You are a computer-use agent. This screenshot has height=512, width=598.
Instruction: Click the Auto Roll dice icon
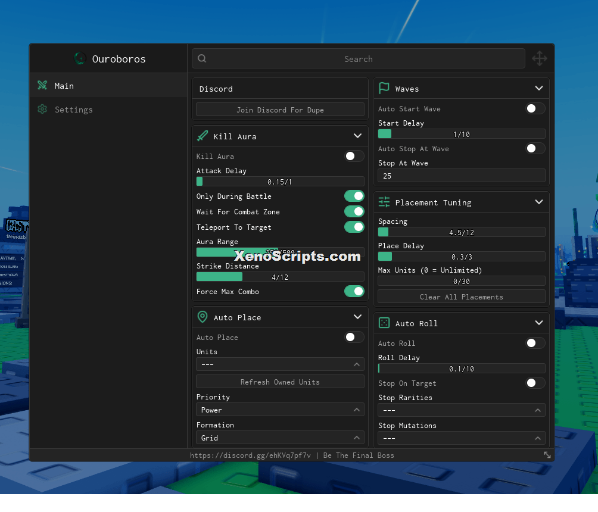click(x=384, y=323)
